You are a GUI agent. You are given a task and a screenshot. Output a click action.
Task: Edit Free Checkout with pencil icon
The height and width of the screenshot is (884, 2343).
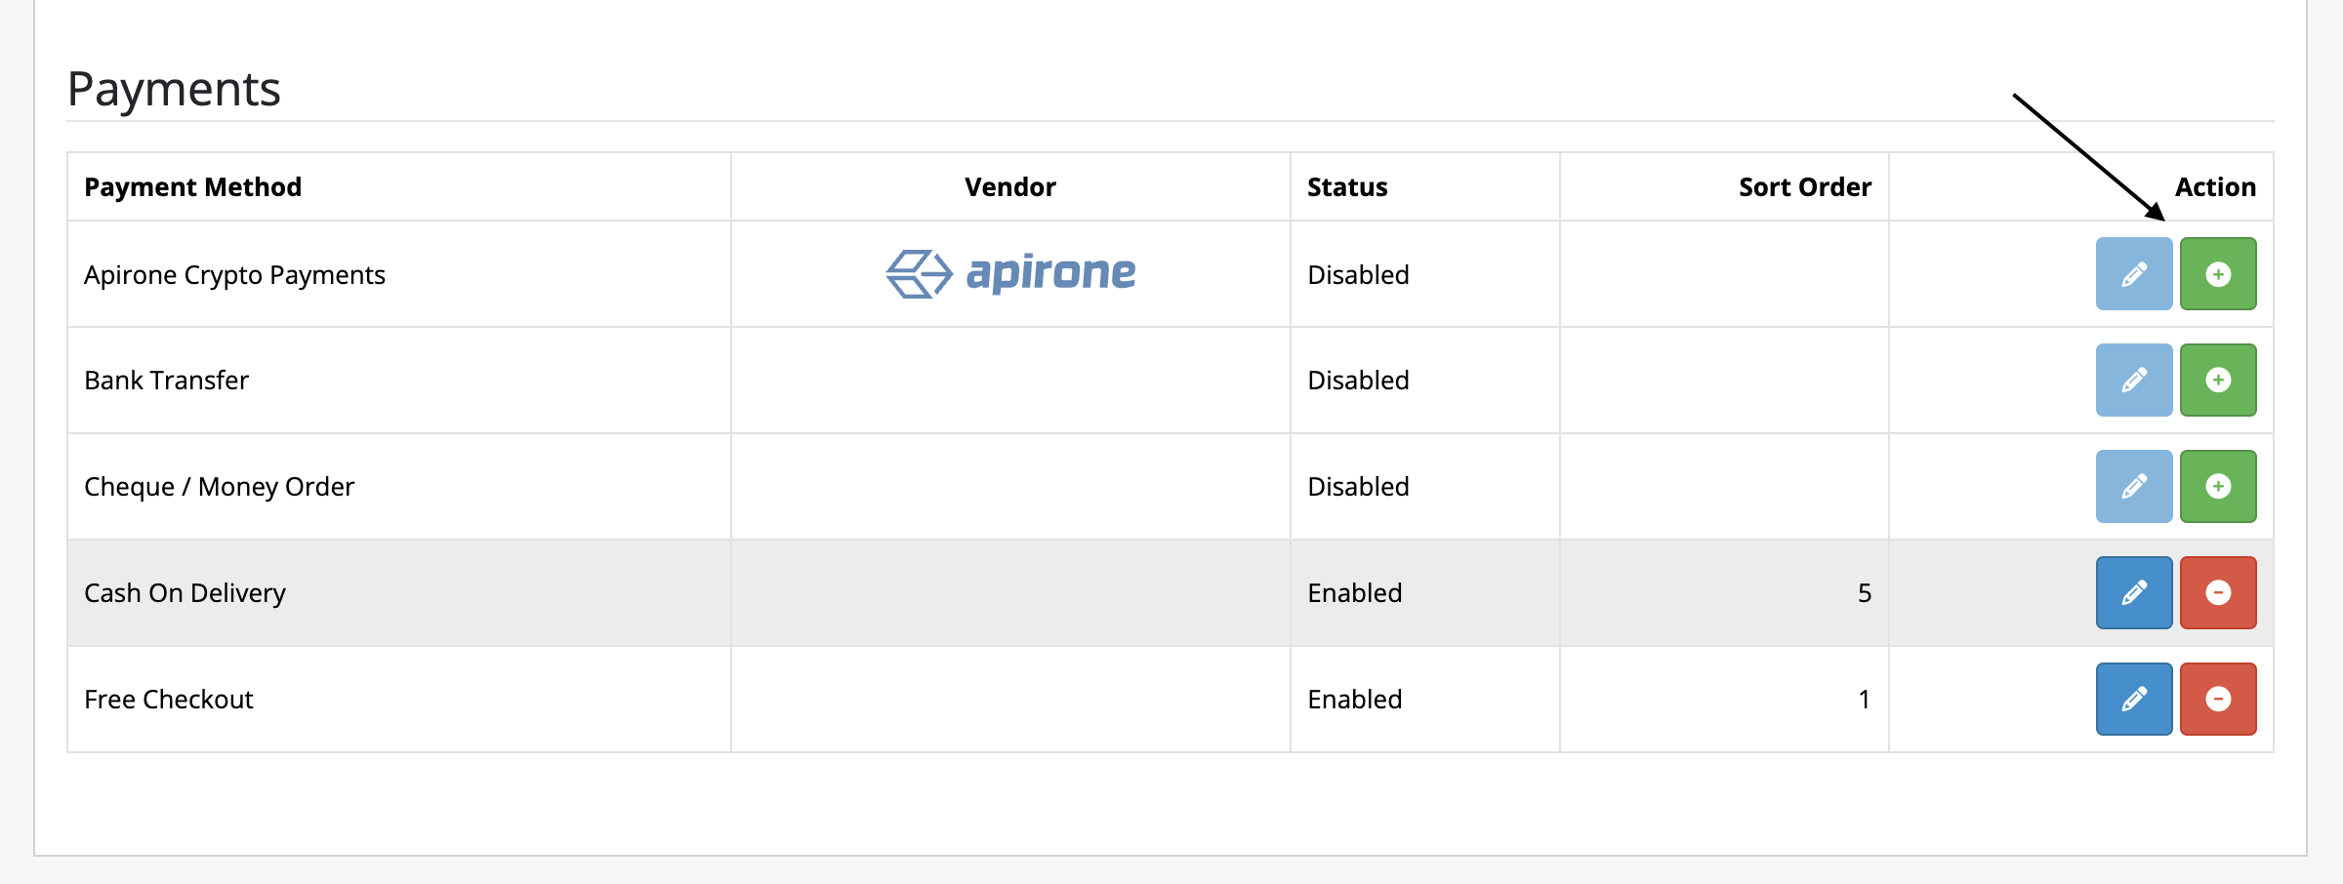2134,699
